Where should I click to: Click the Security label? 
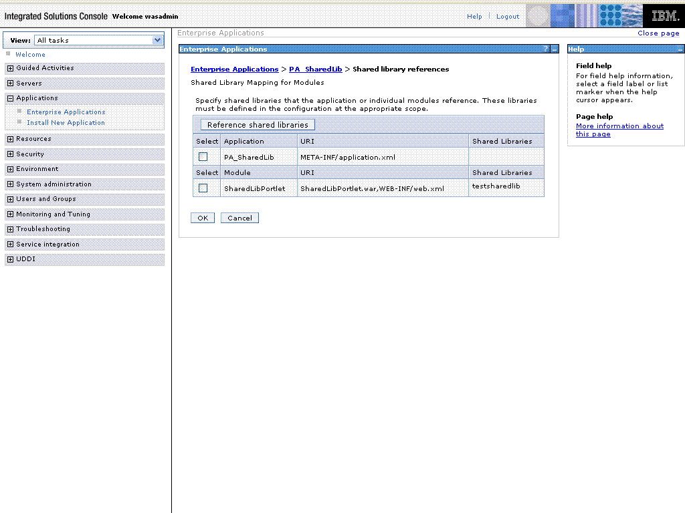29,154
